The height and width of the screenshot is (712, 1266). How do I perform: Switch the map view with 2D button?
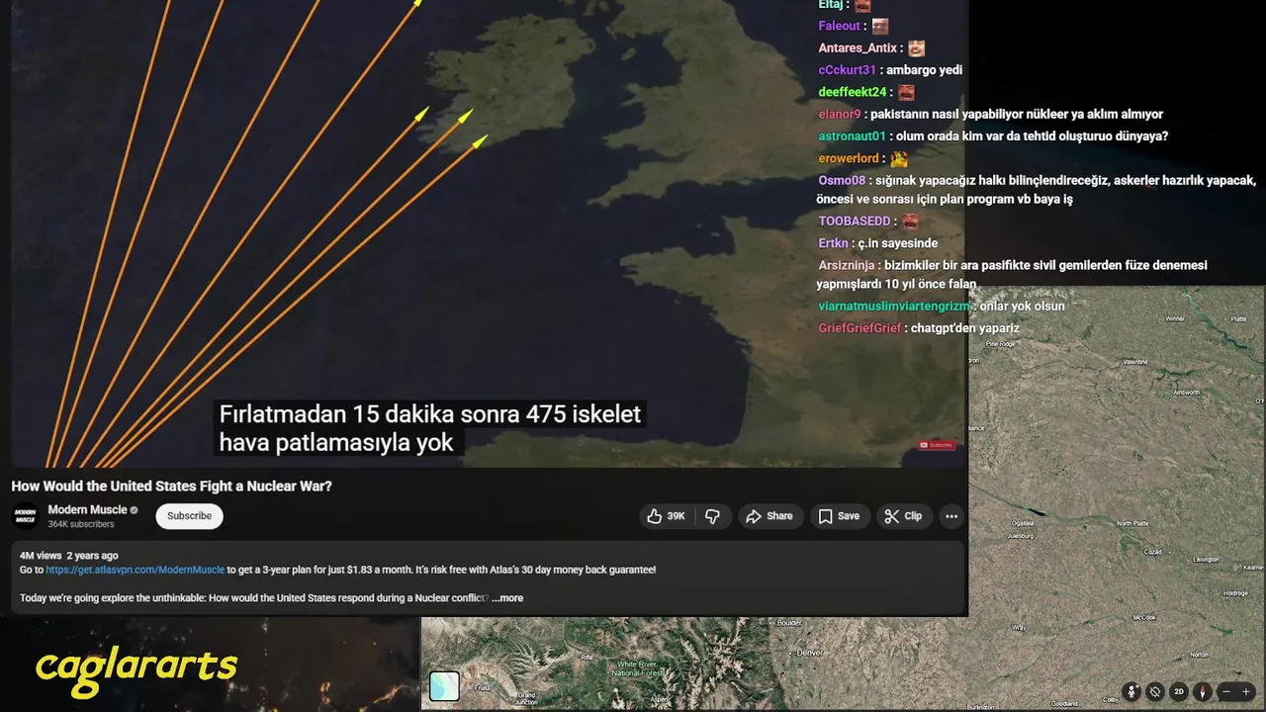click(x=1179, y=692)
